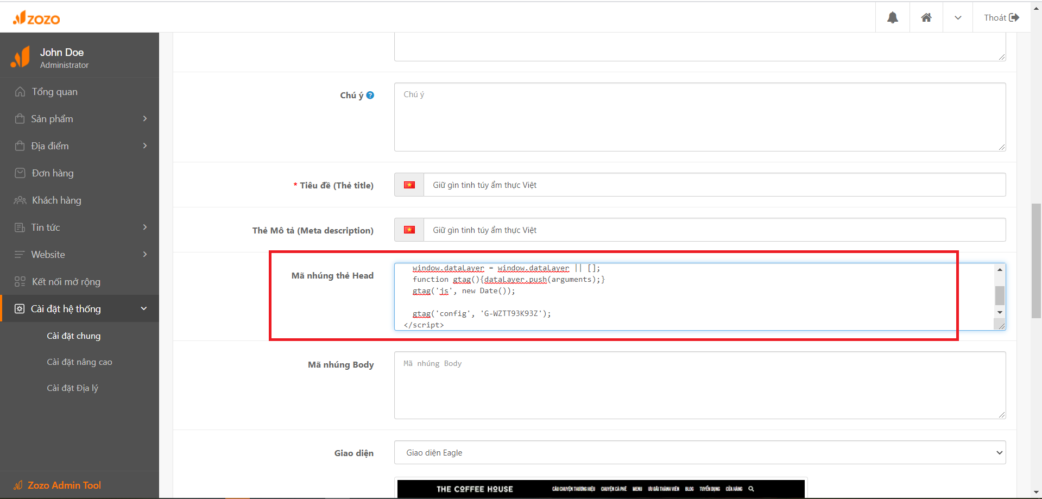Click the Khách hàng people icon
Screen dimensions: 1042x499
[20, 200]
